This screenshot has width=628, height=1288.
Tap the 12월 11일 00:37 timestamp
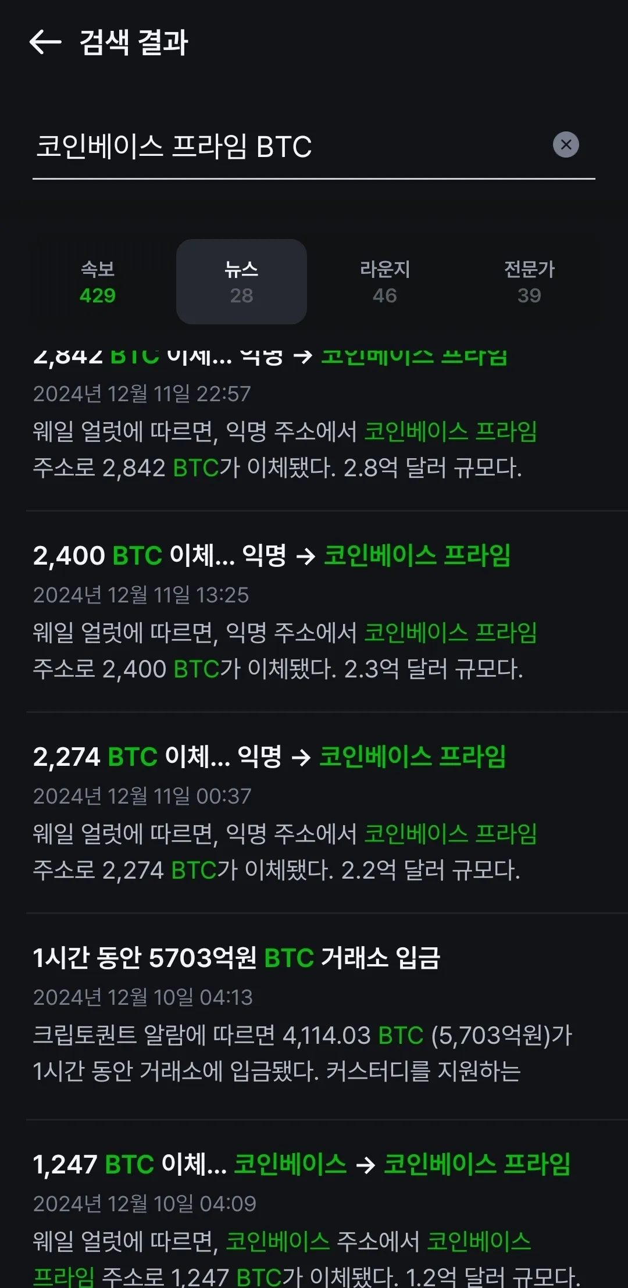coord(142,796)
